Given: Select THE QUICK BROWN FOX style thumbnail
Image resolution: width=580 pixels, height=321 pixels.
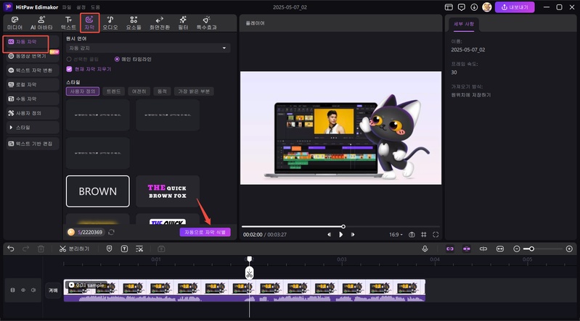Looking at the screenshot, I should coord(168,191).
